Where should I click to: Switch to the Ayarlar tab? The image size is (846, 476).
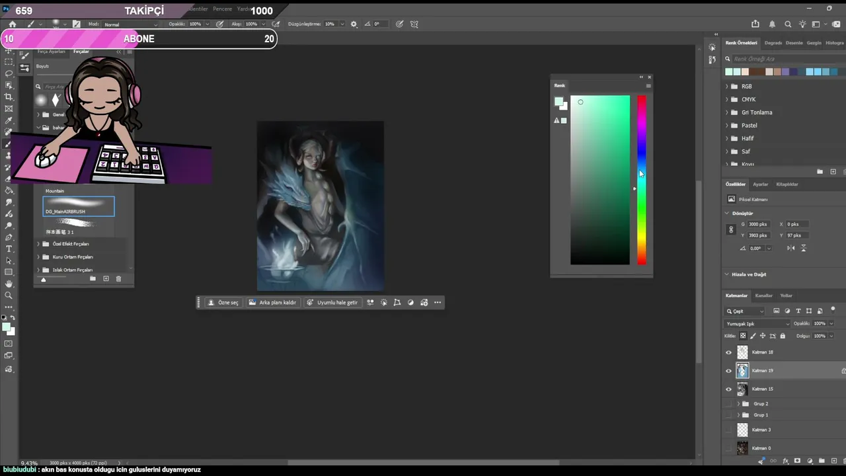(x=761, y=184)
